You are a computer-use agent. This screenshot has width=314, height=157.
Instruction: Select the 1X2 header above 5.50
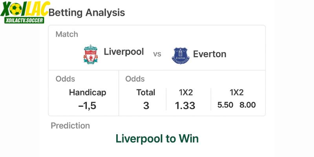(236, 93)
